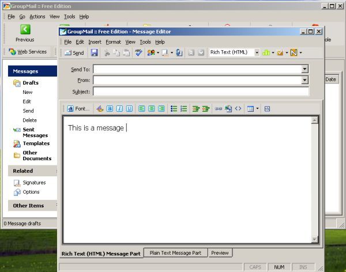
Task: Click the last formatting toolbar icon
Action: pos(267,108)
